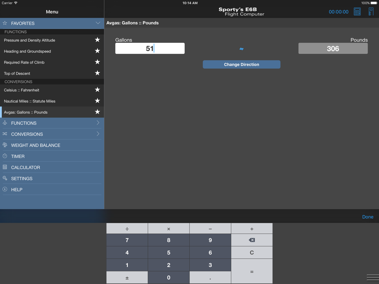The height and width of the screenshot is (284, 379).
Task: Click the Favorites star outline icon
Action: (x=5, y=23)
